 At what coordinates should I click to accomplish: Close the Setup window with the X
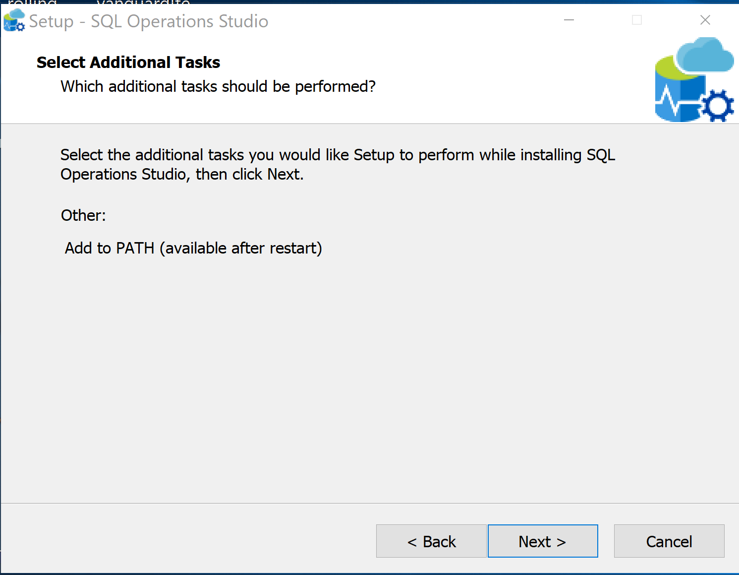(x=705, y=20)
